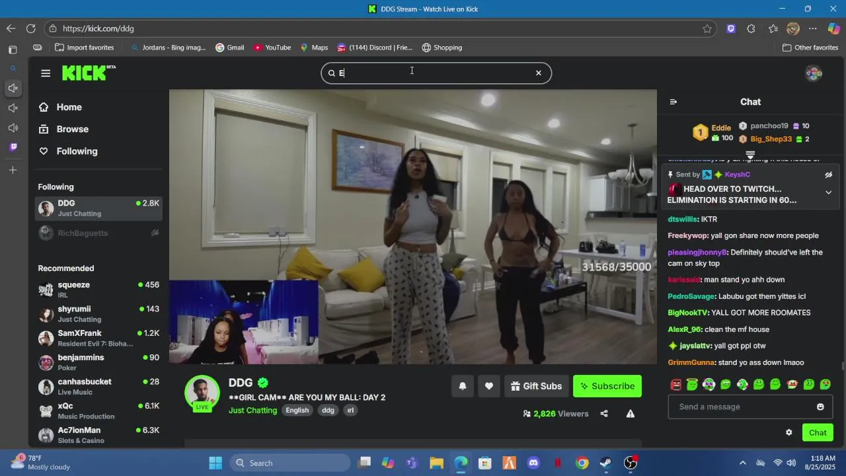
Task: Click chat username BigNookTV
Action: (x=688, y=313)
